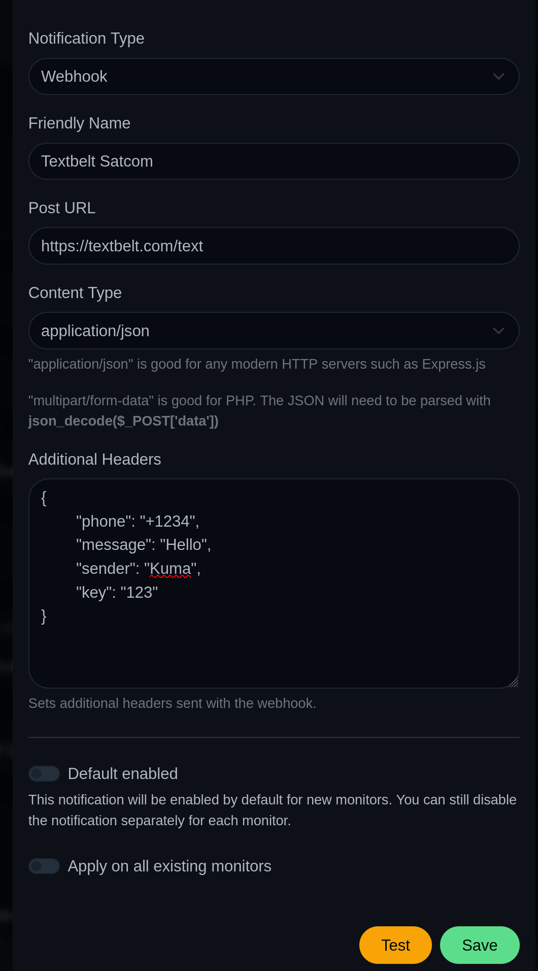Click the Default enabled switch track
The width and height of the screenshot is (538, 971).
pos(44,773)
